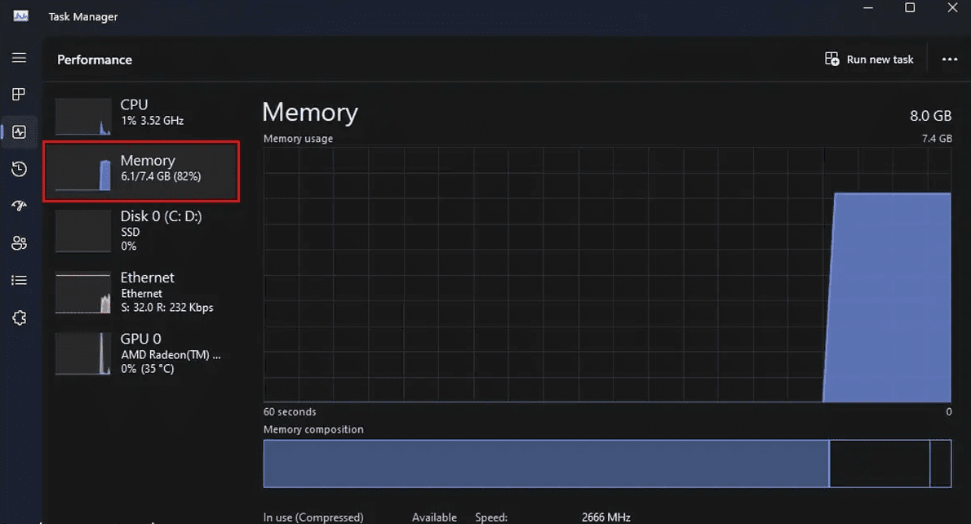Click the CPU usage mini graph thumbnail

coord(82,116)
